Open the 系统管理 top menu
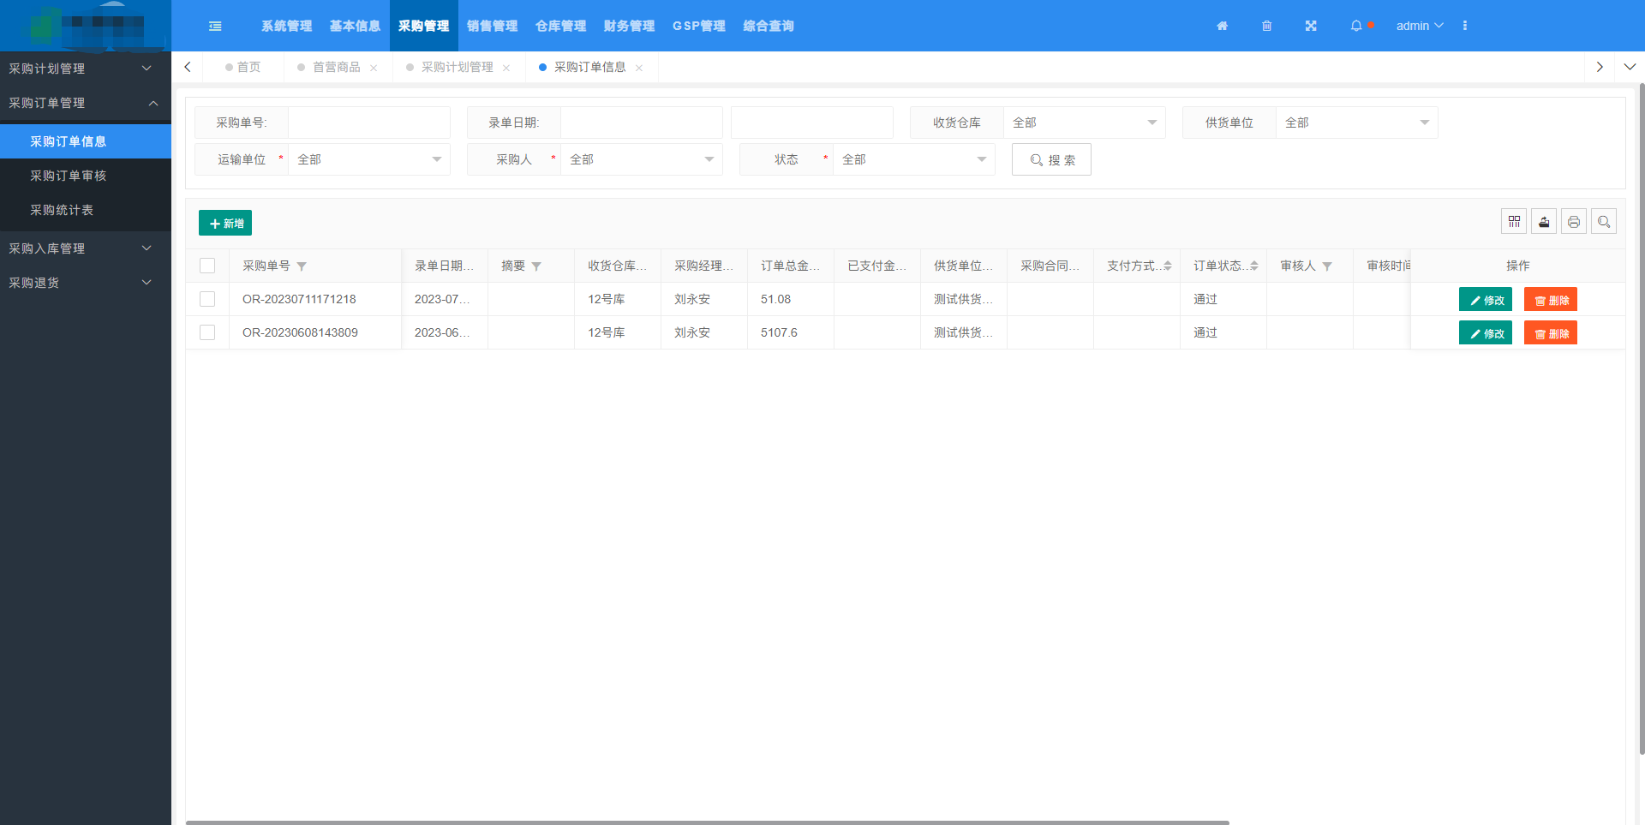This screenshot has width=1645, height=825. 287,26
